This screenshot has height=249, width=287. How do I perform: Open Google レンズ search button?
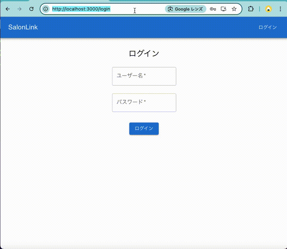click(185, 9)
